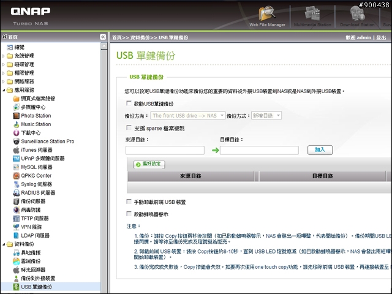Click the 備份伺服器 icon

17,202
